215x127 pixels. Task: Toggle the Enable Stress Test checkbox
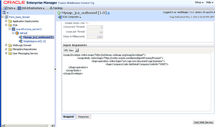pyautogui.click(x=88, y=23)
